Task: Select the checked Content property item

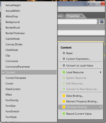Action: click(x=29, y=72)
